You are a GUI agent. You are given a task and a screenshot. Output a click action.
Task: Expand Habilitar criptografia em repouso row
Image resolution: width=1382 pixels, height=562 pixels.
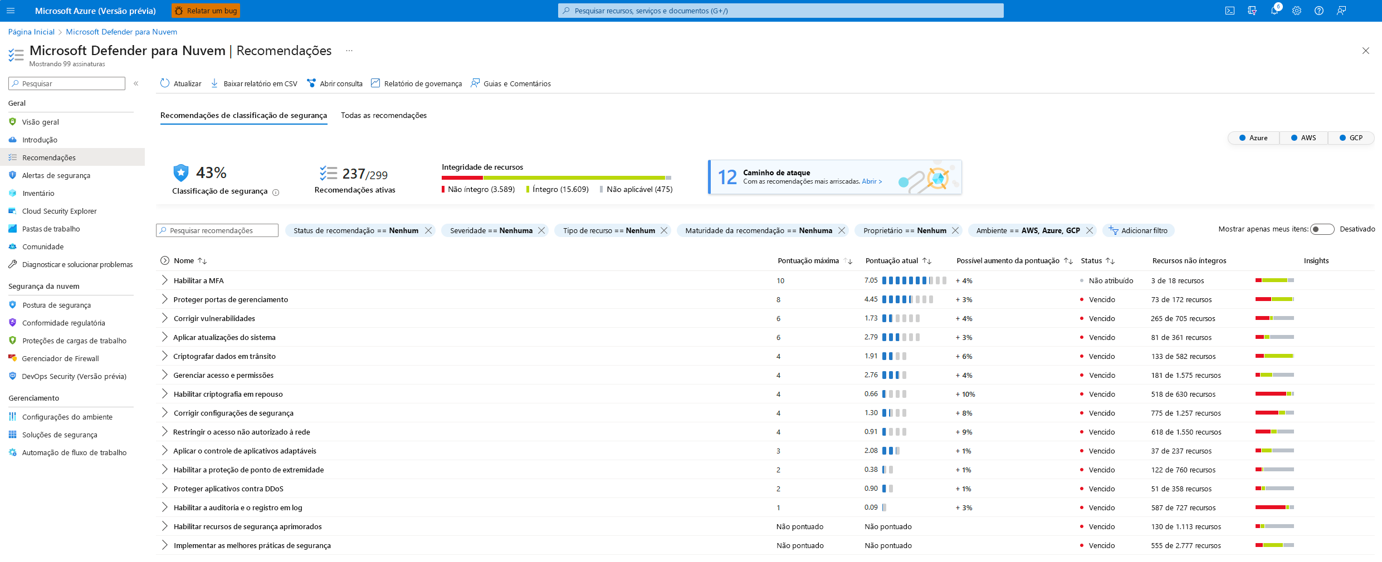point(164,393)
